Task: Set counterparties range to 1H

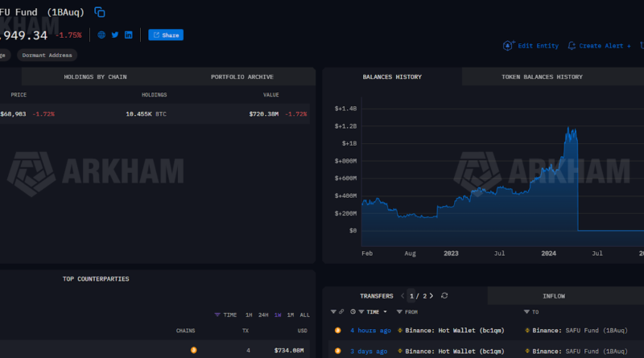Action: tap(249, 315)
